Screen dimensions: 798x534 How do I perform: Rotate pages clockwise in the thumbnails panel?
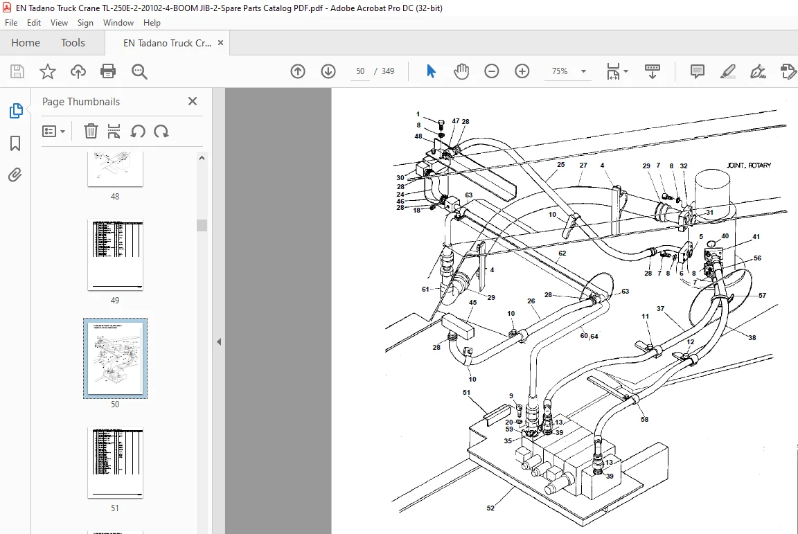161,132
